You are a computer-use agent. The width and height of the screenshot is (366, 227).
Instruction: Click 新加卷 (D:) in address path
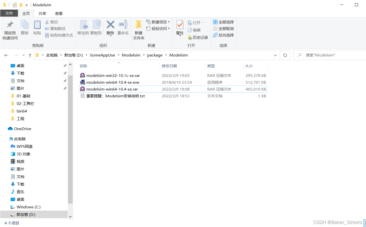click(x=73, y=55)
